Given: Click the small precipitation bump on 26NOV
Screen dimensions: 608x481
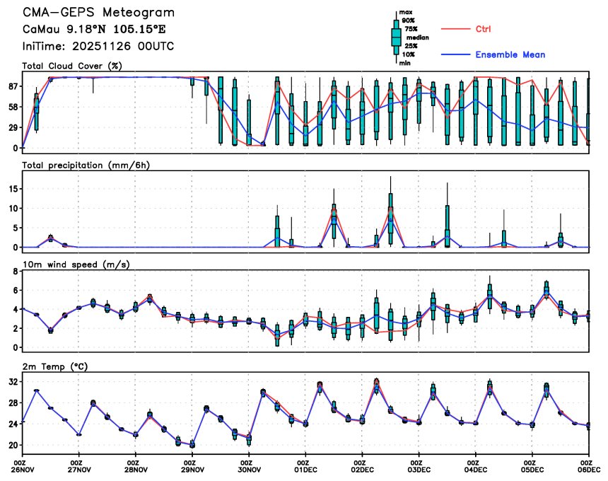Looking at the screenshot, I should tap(51, 238).
